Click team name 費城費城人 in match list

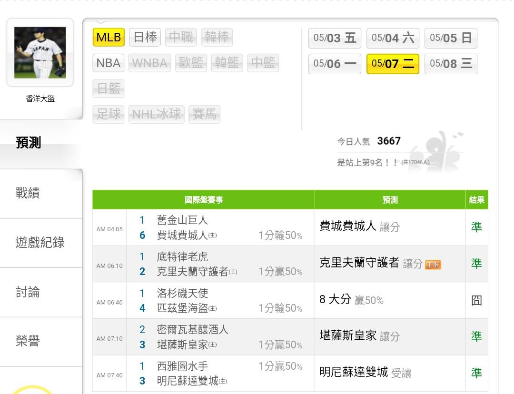pyautogui.click(x=182, y=235)
